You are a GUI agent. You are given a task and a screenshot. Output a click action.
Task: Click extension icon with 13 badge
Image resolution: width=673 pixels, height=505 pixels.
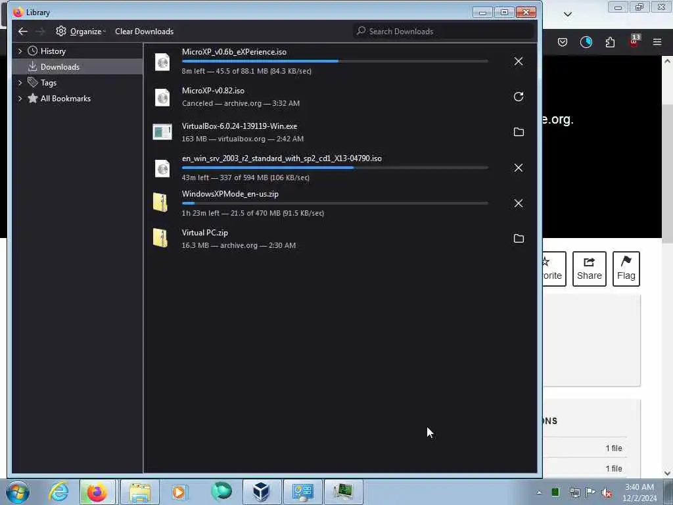634,41
